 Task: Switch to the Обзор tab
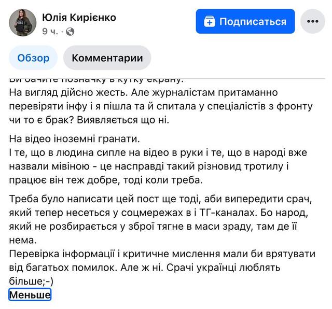pyautogui.click(x=34, y=58)
